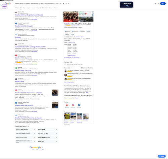Open the 'See photos' group photo thumbnail
The height and width of the screenshot is (159, 168).
coord(71,17)
